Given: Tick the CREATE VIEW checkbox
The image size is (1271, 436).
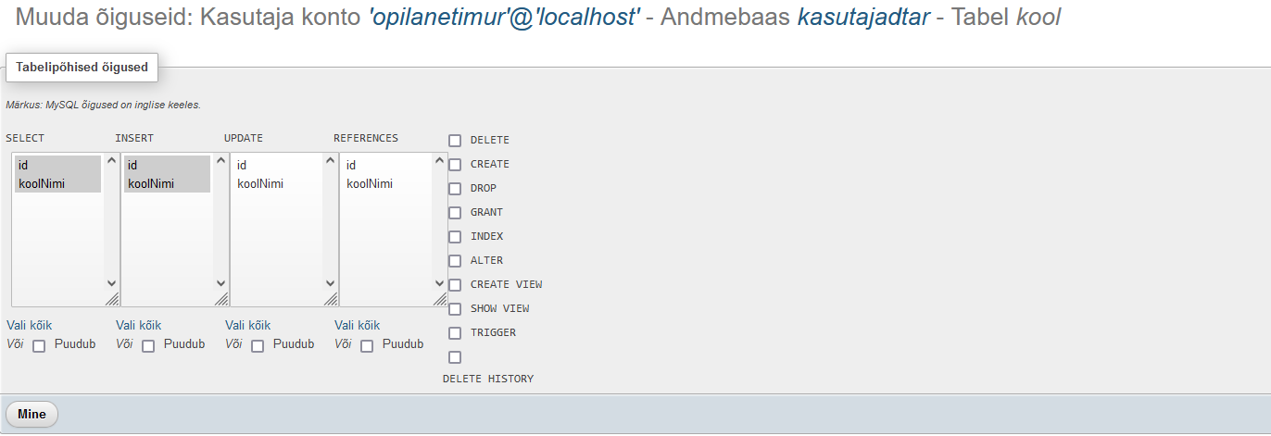Looking at the screenshot, I should point(455,285).
